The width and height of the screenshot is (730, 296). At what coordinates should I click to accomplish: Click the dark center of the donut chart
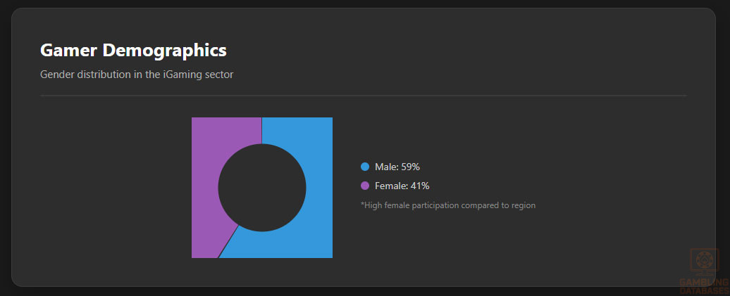click(x=262, y=188)
